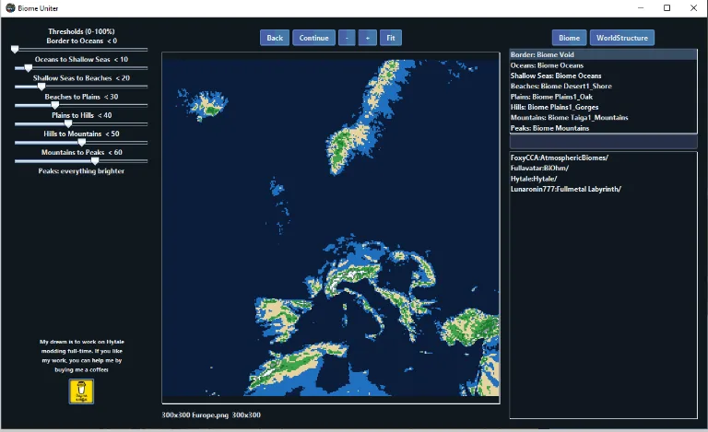Open the Fullavatar:BiOhm/ folder entry
708x432 pixels.
pyautogui.click(x=603, y=169)
